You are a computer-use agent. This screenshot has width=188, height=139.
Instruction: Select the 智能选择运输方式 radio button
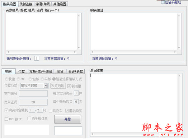(x=54, y=79)
